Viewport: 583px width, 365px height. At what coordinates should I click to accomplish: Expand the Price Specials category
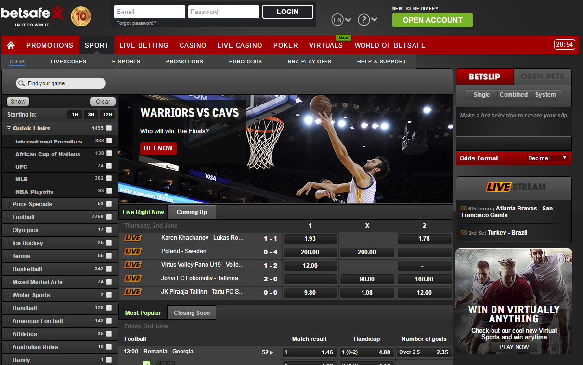pyautogui.click(x=9, y=204)
